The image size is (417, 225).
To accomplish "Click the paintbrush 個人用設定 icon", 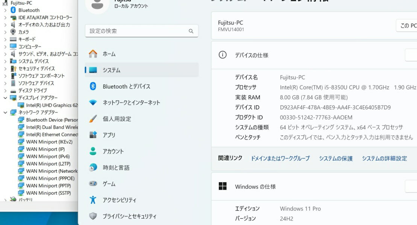I will pyautogui.click(x=93, y=119).
